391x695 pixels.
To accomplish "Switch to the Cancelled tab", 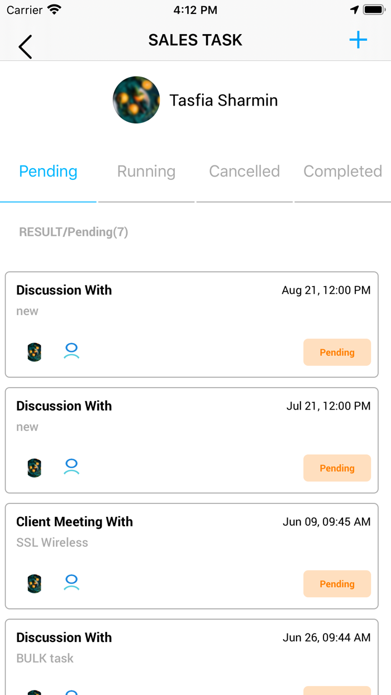I will [244, 172].
